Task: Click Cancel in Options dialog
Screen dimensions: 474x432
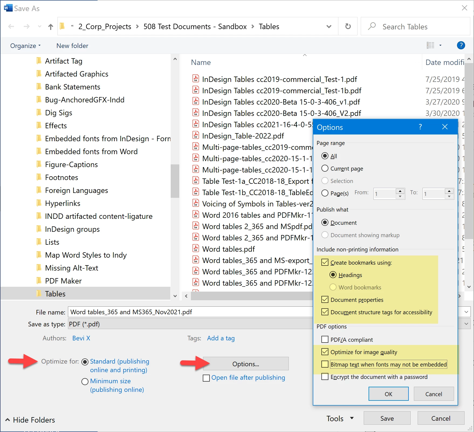Action: [x=434, y=394]
